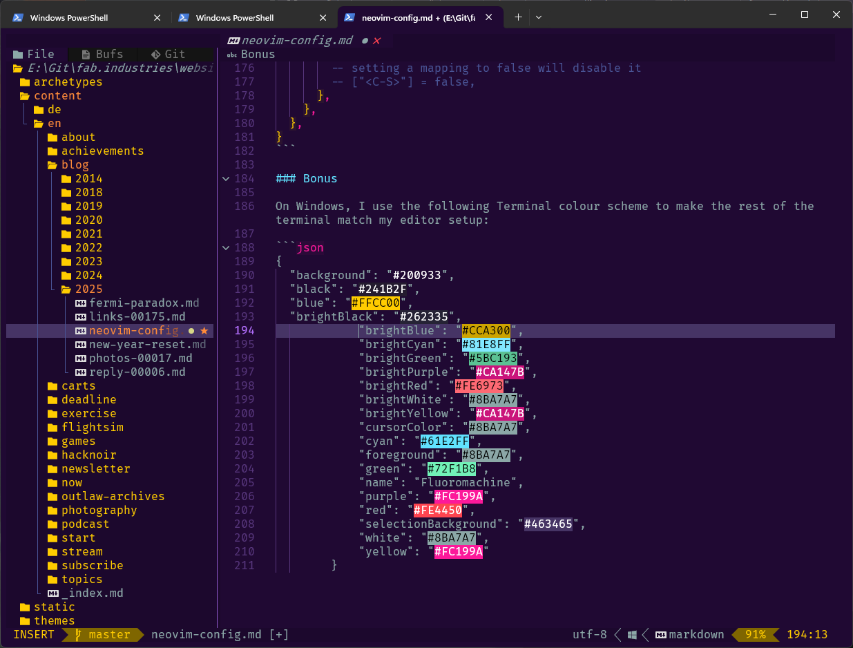Collapse the fold at line 188
The width and height of the screenshot is (853, 648).
click(226, 247)
